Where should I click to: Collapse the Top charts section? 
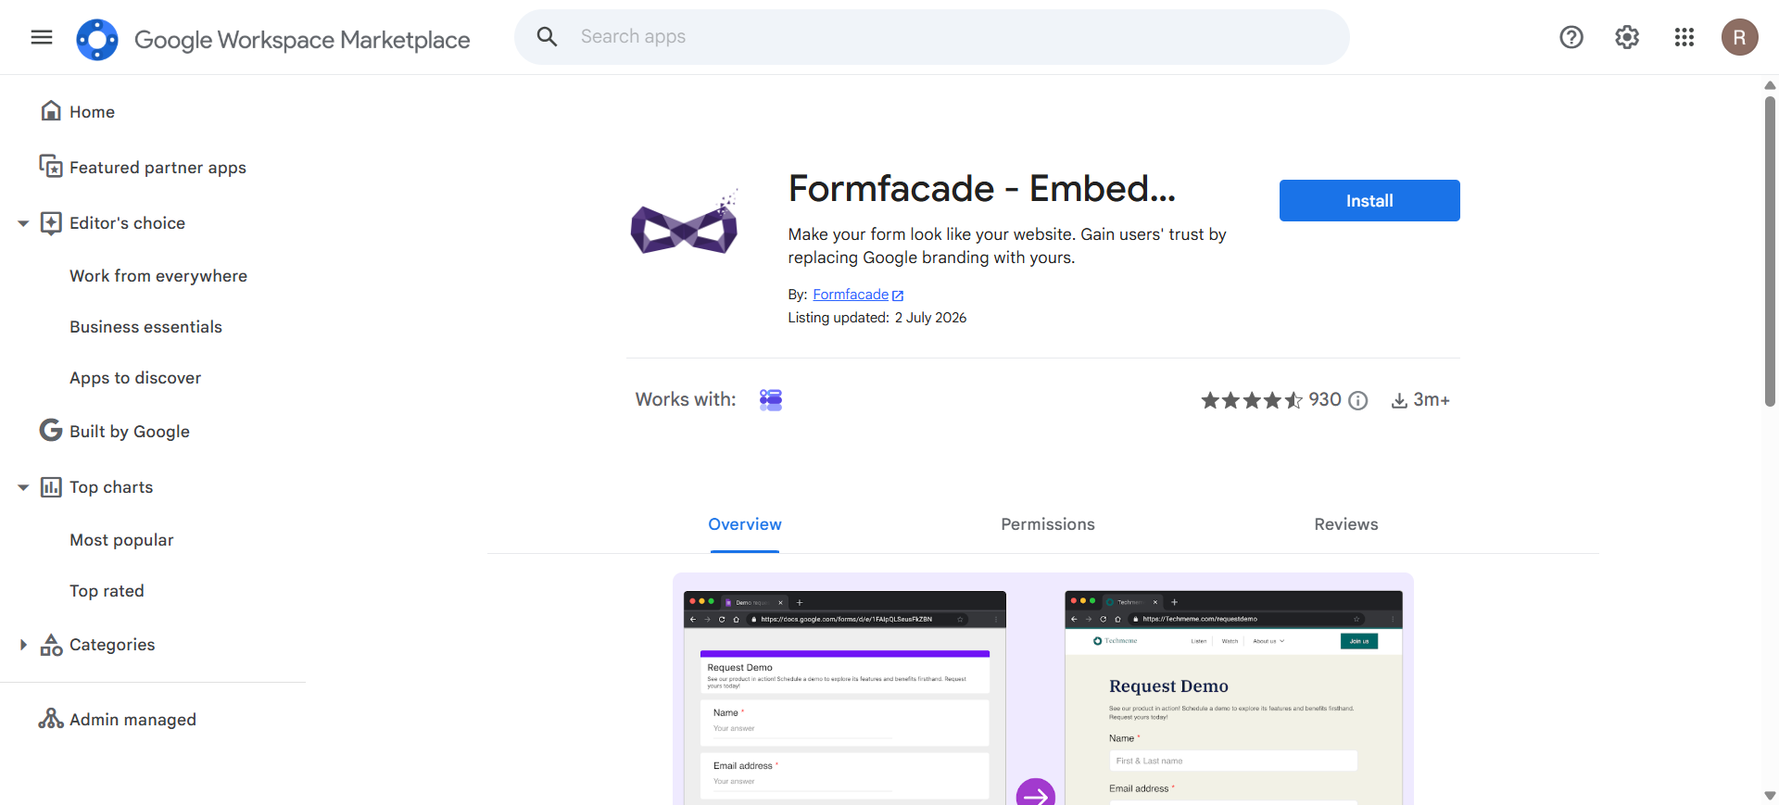(x=23, y=487)
